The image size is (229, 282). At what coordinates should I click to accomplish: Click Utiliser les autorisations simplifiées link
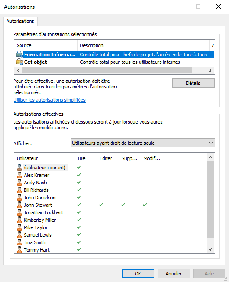[x=49, y=100]
